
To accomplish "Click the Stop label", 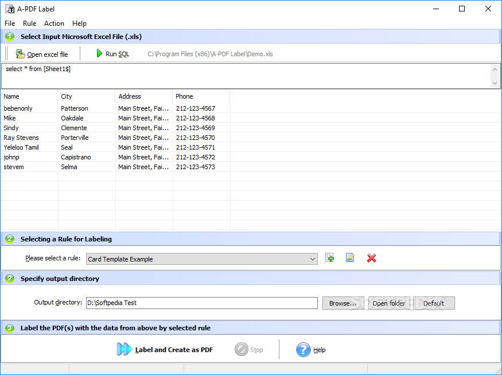I will coord(256,350).
